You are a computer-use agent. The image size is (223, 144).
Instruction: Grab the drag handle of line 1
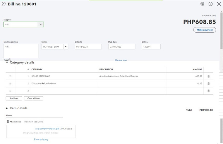coord(10,76)
